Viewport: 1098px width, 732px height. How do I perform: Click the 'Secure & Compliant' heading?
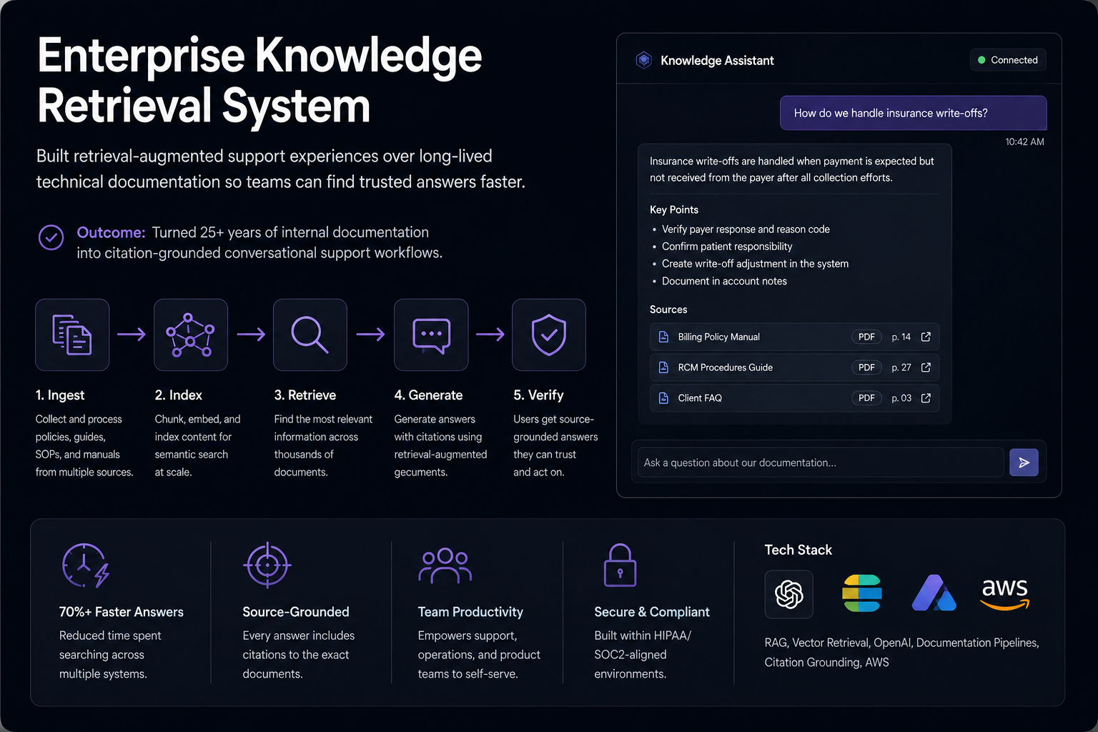(x=652, y=612)
